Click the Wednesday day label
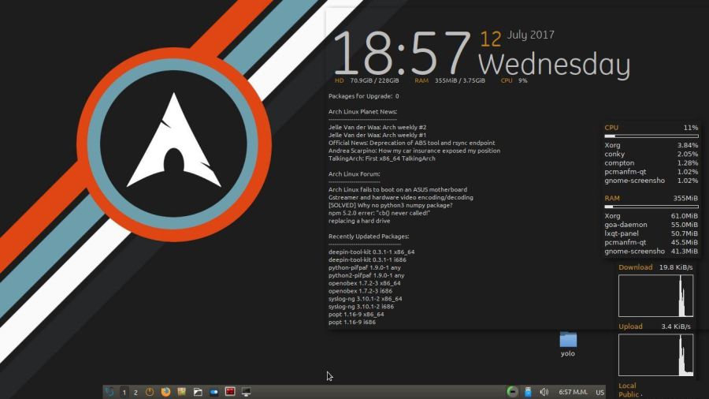The image size is (709, 399). [554, 65]
